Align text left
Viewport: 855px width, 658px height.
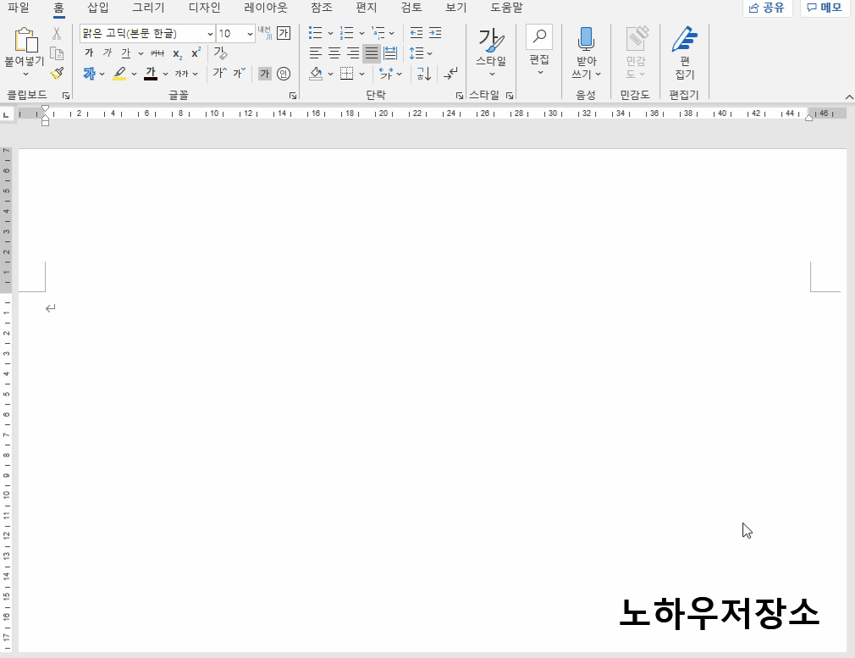[316, 53]
